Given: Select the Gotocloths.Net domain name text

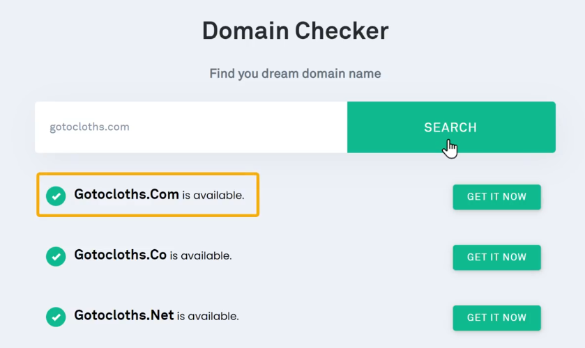Looking at the screenshot, I should pyautogui.click(x=124, y=315).
